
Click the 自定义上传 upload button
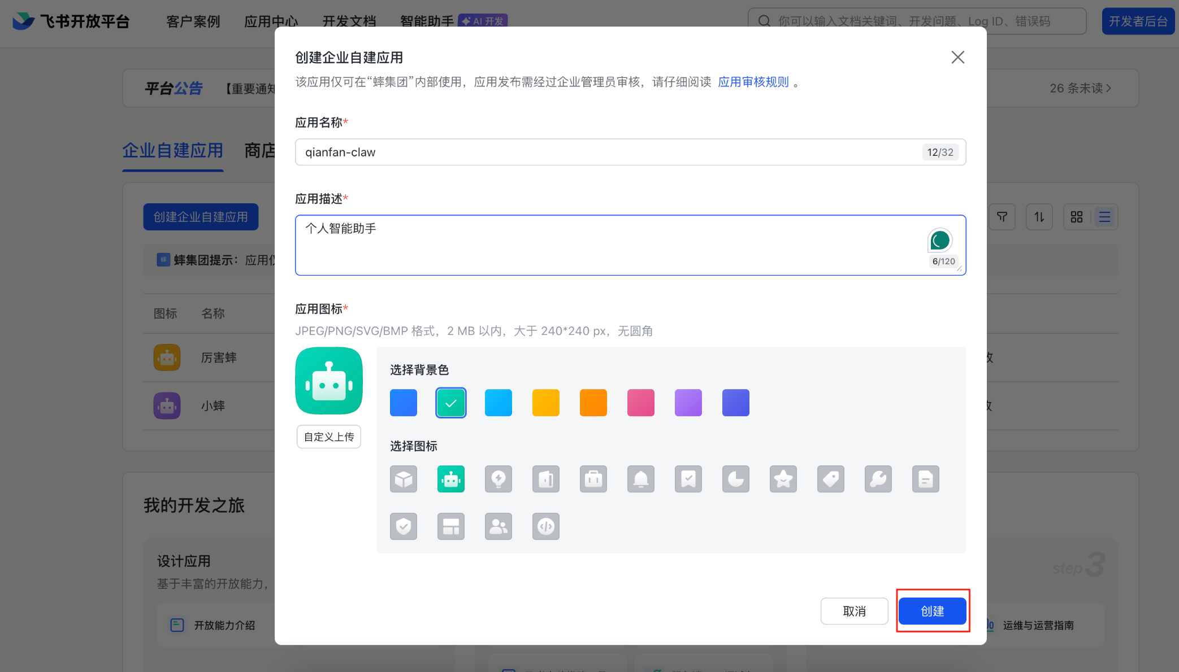pyautogui.click(x=328, y=437)
